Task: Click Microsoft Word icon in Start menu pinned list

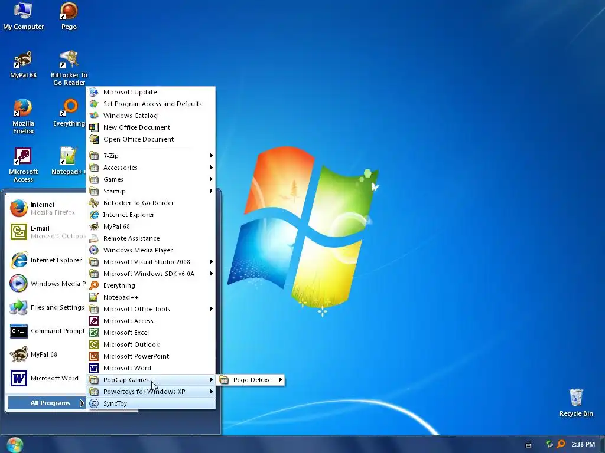Action: coord(18,378)
